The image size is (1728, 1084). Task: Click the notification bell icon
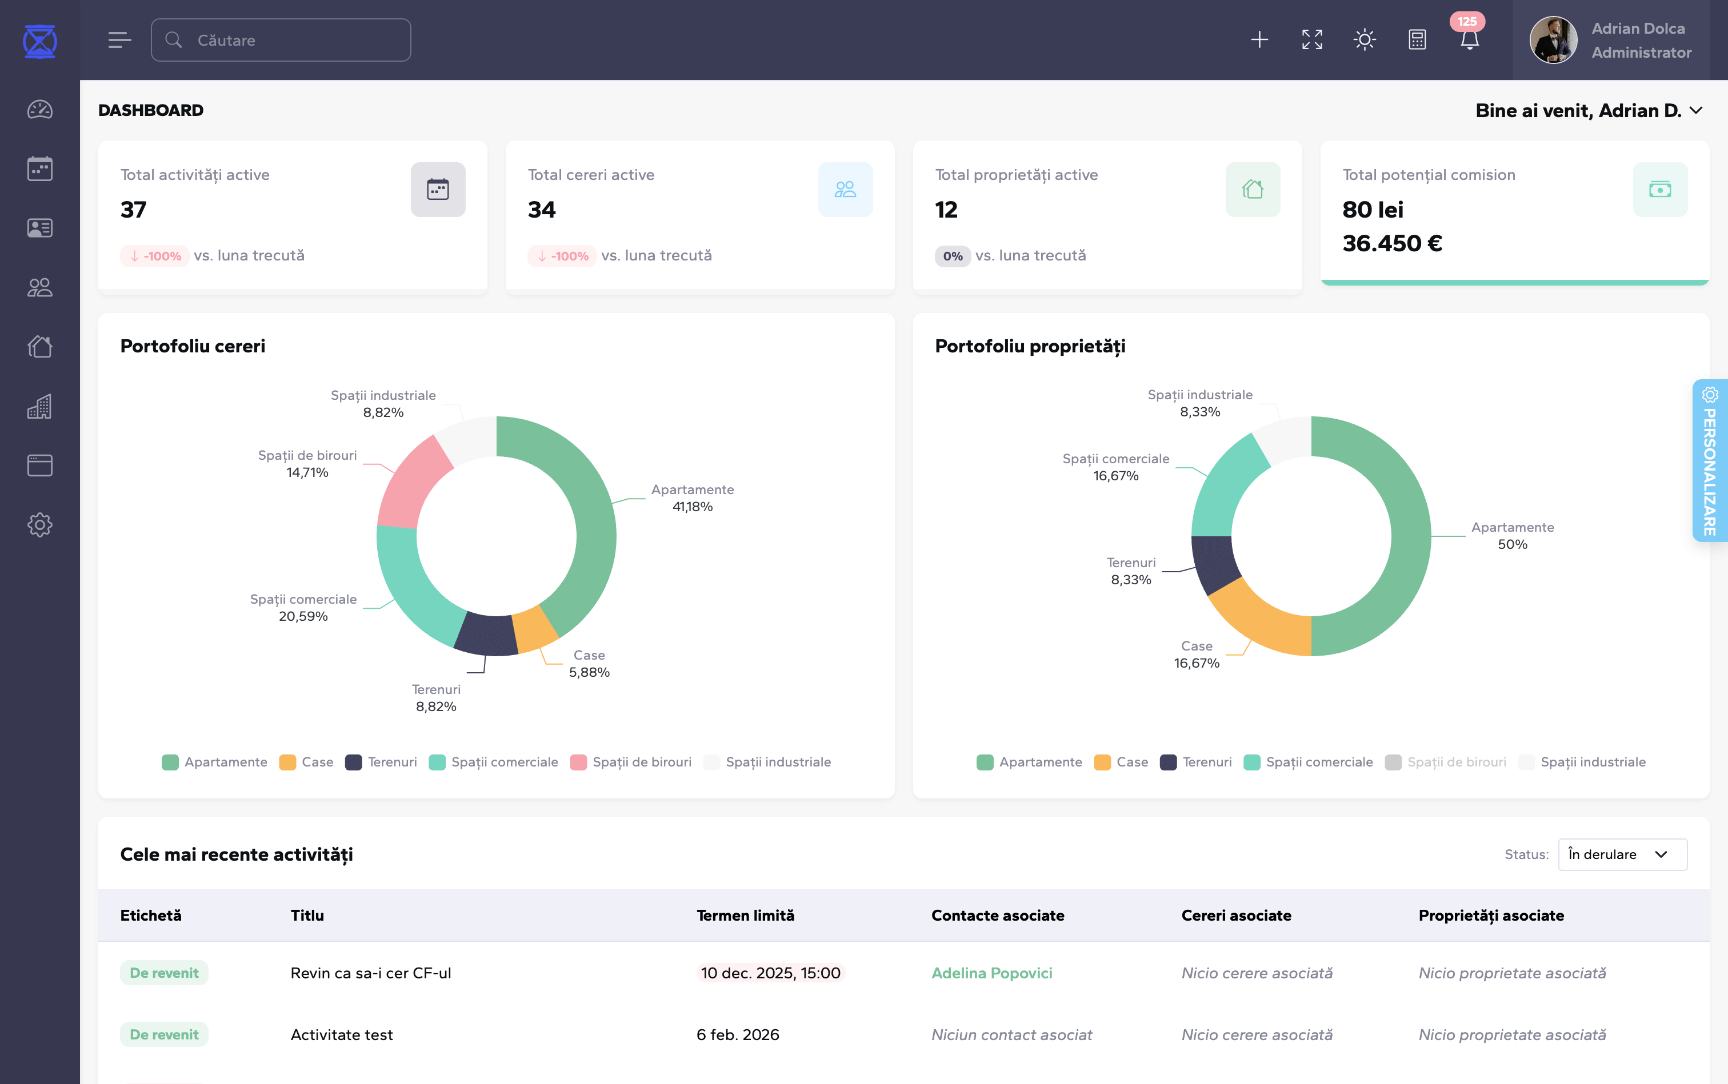click(x=1469, y=40)
